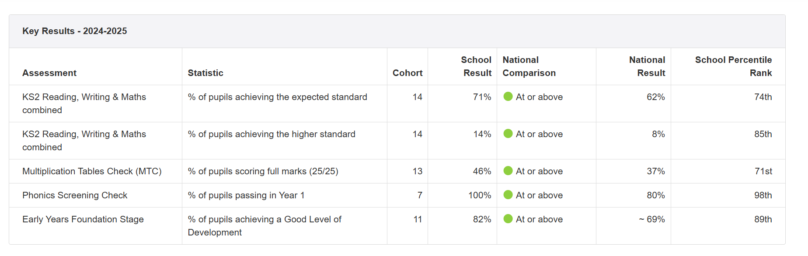The width and height of the screenshot is (808, 256).
Task: Click the Key Results - 2024-2025 heading
Action: coord(75,31)
